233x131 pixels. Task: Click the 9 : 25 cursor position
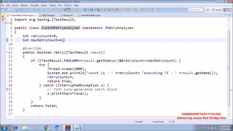[x=171, y=122]
